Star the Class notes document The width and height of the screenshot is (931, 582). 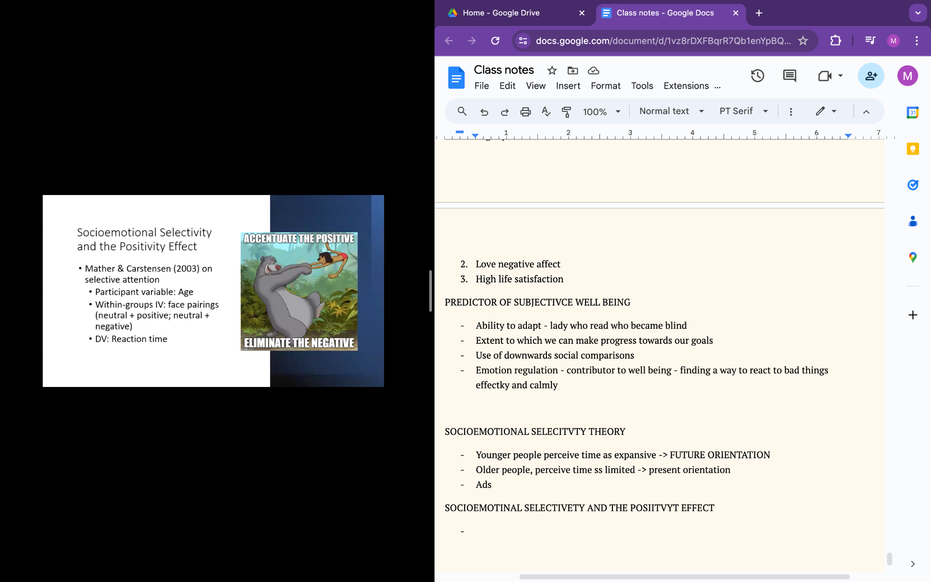(x=552, y=70)
